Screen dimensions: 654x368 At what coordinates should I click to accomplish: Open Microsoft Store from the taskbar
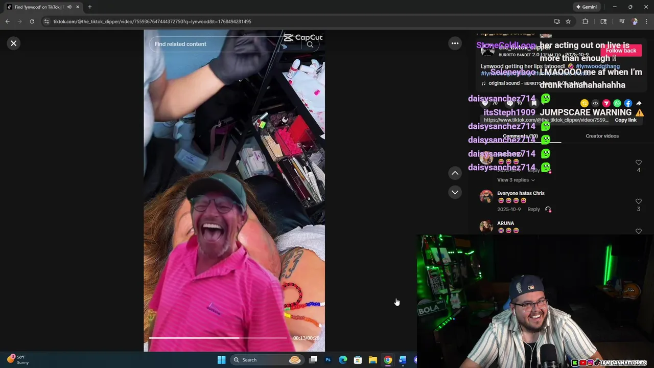(x=358, y=360)
